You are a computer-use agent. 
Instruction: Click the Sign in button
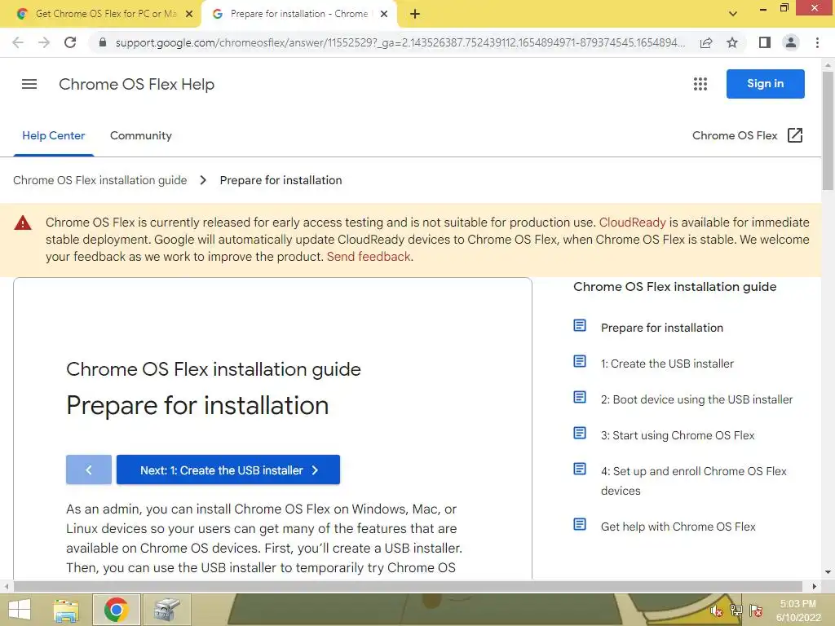click(765, 84)
